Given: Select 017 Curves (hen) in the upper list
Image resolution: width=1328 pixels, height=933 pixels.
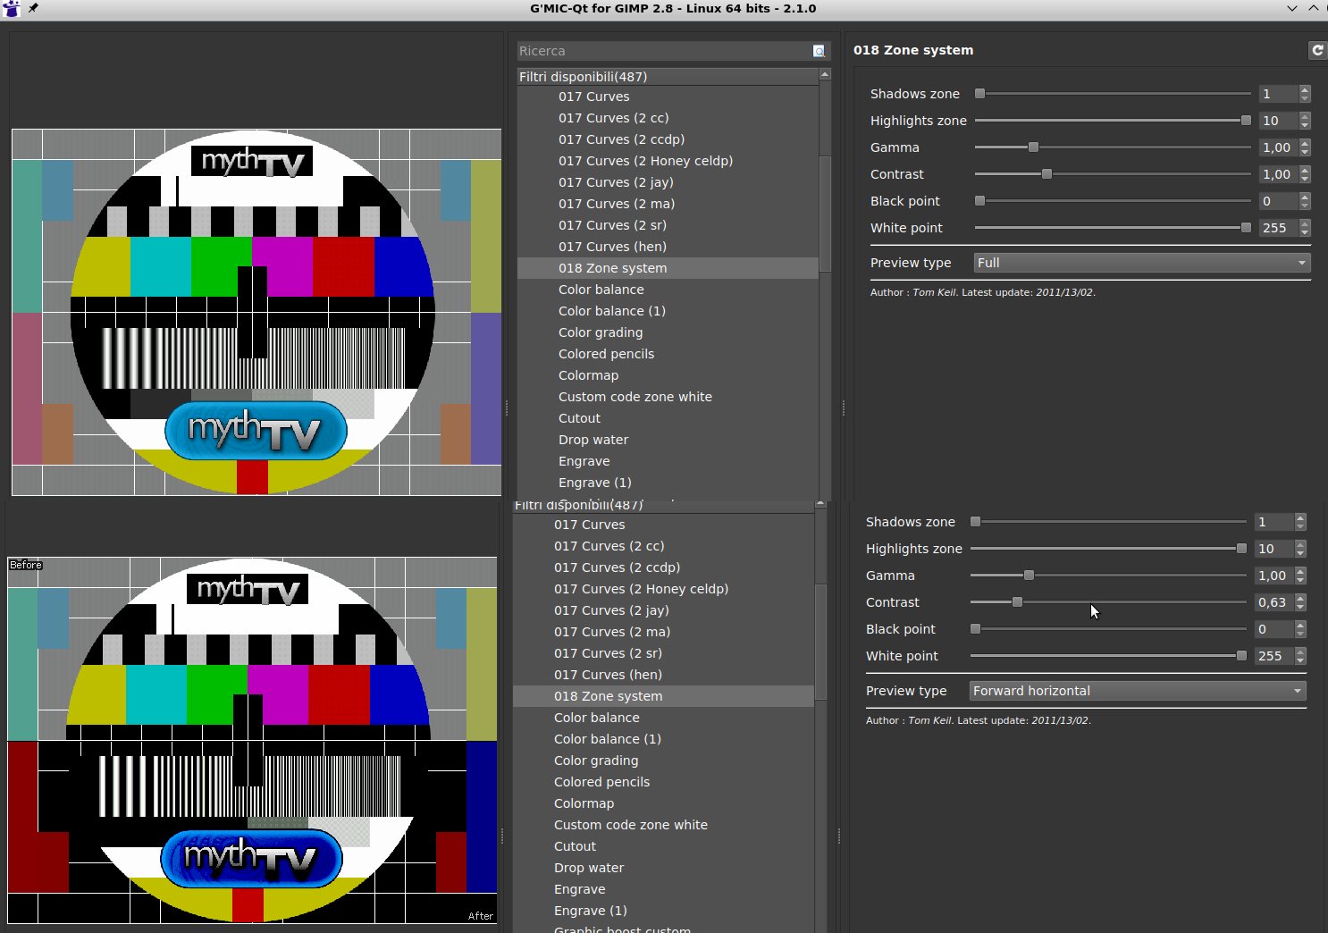Looking at the screenshot, I should [x=668, y=247].
